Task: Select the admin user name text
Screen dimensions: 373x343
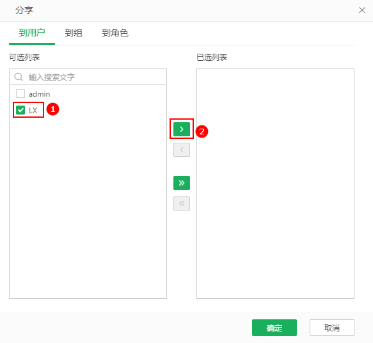Action: point(39,94)
